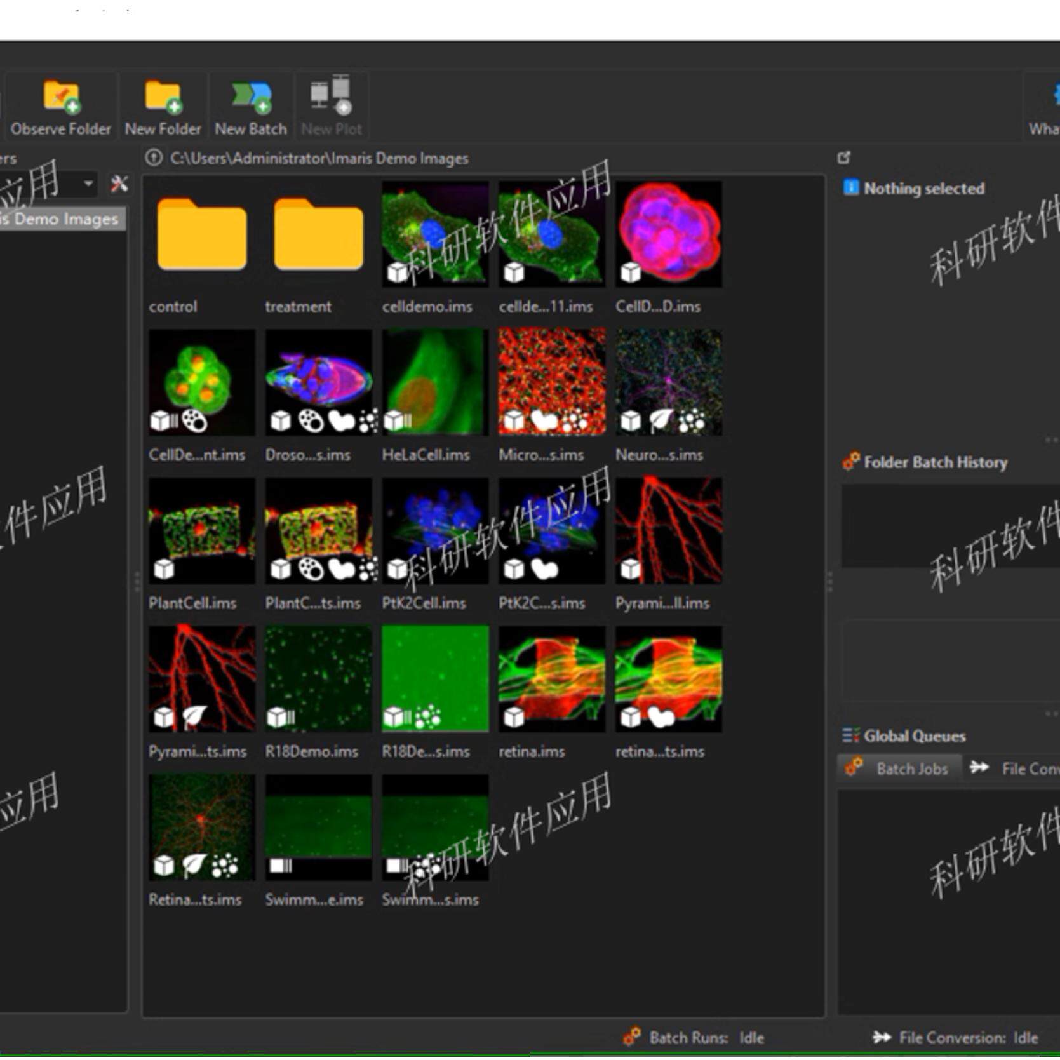
Task: Click the Global Queues list icon
Action: click(850, 735)
